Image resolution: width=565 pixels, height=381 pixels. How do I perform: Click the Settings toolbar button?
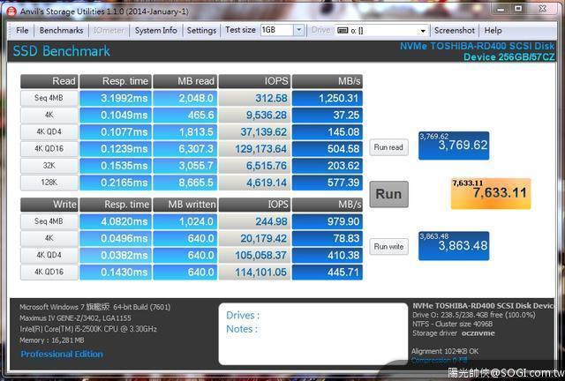coord(201,30)
